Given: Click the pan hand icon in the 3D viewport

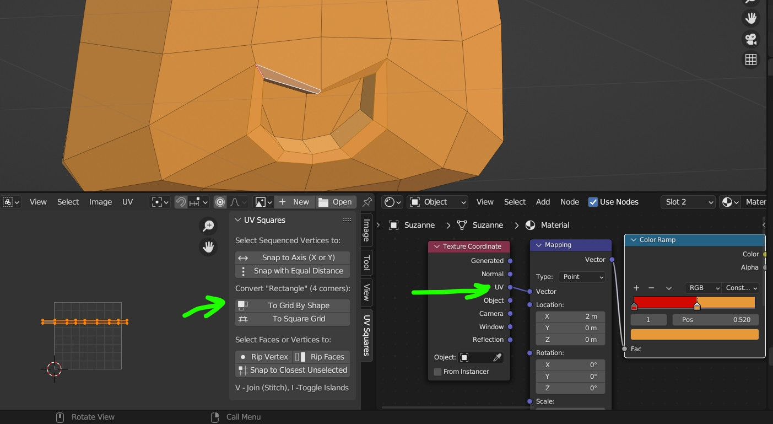Looking at the screenshot, I should click(x=750, y=18).
